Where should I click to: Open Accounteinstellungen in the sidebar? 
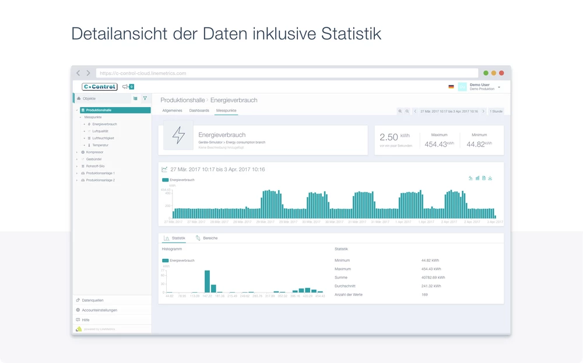click(99, 310)
